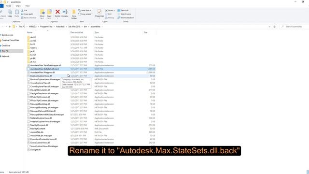Click History in the Open group
This screenshot has height=174, width=309.
pyautogui.click(x=110, y=18)
